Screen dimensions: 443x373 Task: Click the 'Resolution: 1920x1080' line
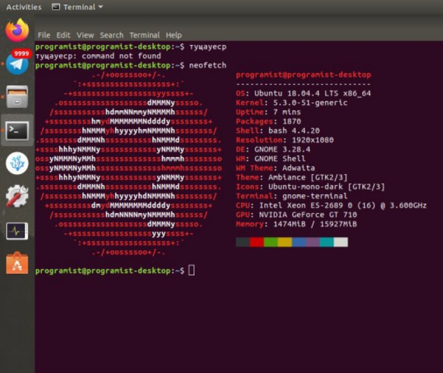pos(284,140)
